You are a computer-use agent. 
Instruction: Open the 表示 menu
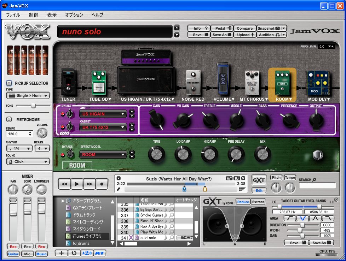tap(52, 15)
